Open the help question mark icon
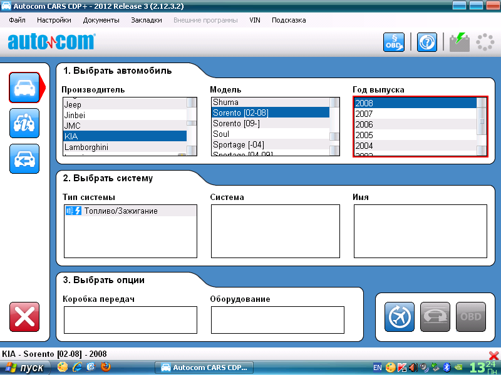501x375 pixels. (427, 42)
